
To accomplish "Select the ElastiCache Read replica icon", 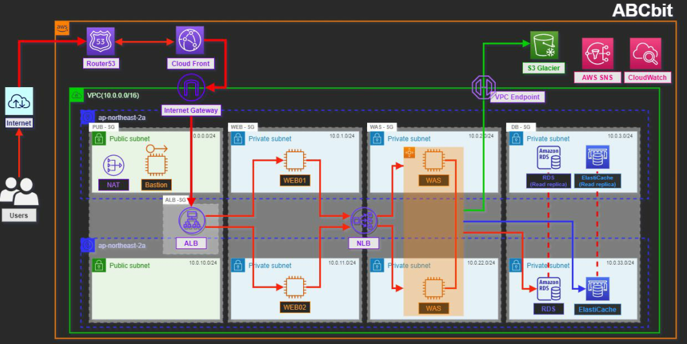I will 598,158.
